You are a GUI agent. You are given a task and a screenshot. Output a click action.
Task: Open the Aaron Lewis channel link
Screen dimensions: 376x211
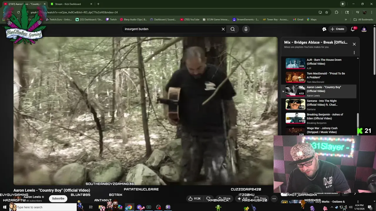[32, 197]
